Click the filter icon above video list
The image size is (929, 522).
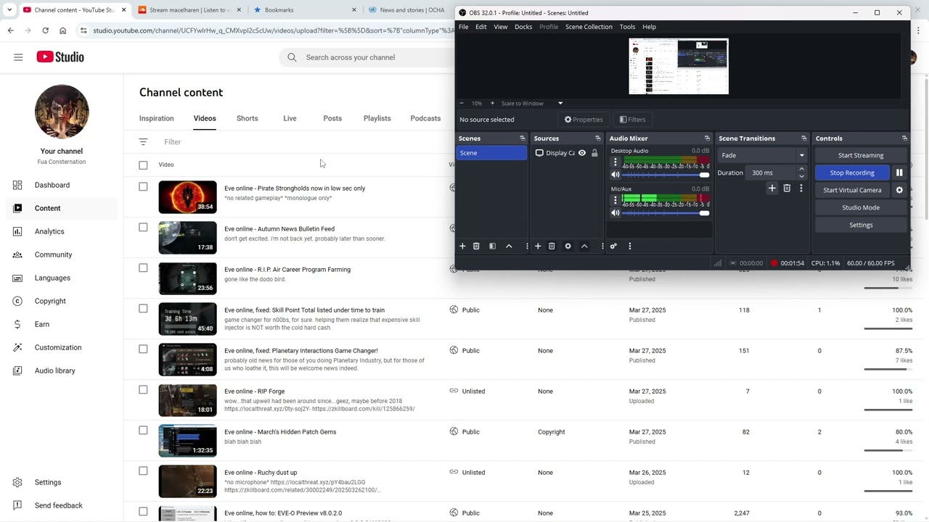143,142
